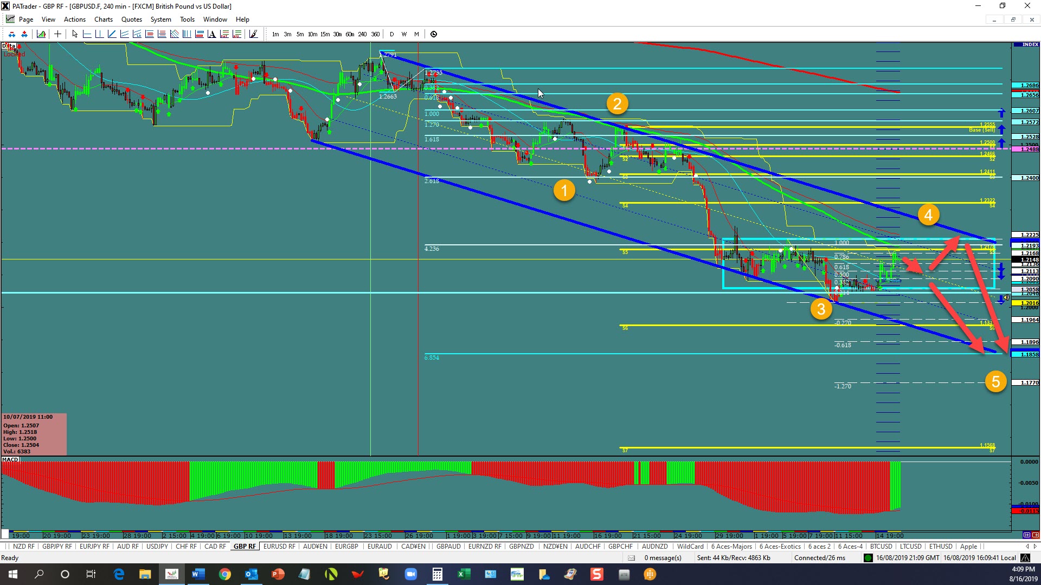1041x585 pixels.
Task: Select the Gann fan lines tool
Action: pyautogui.click(x=174, y=34)
